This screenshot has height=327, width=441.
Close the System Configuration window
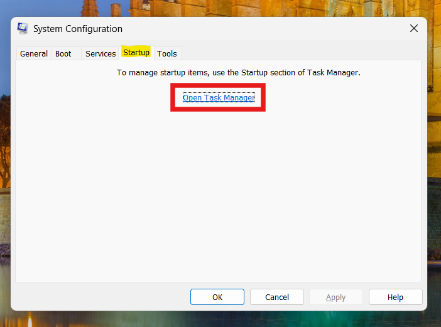[x=414, y=28]
